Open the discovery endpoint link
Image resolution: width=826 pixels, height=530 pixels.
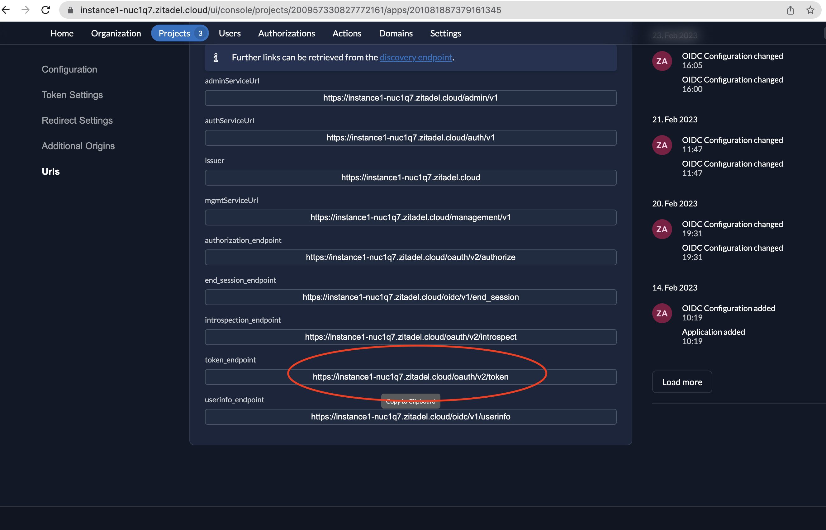pyautogui.click(x=416, y=58)
